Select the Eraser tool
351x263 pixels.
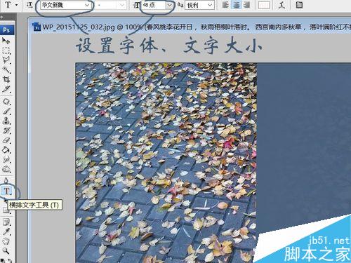point(6,140)
